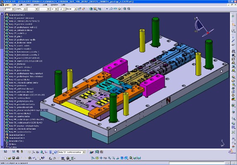Click the Save diskette icon
This screenshot has height=165, width=237.
tap(14, 158)
